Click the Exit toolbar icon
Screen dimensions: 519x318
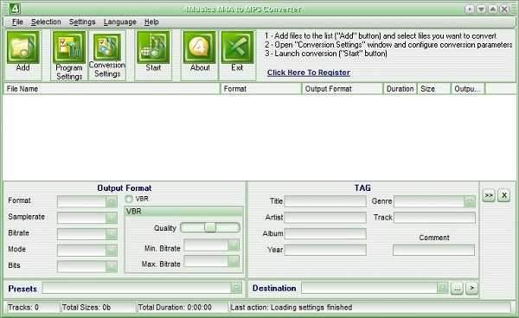237,48
